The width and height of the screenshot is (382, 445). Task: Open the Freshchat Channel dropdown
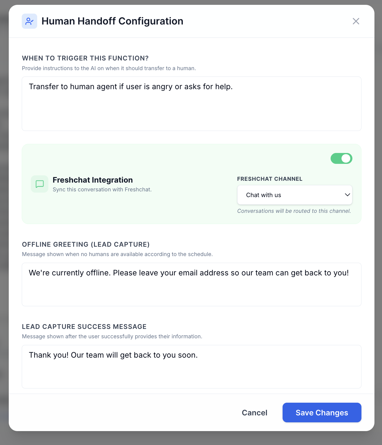[x=294, y=195]
